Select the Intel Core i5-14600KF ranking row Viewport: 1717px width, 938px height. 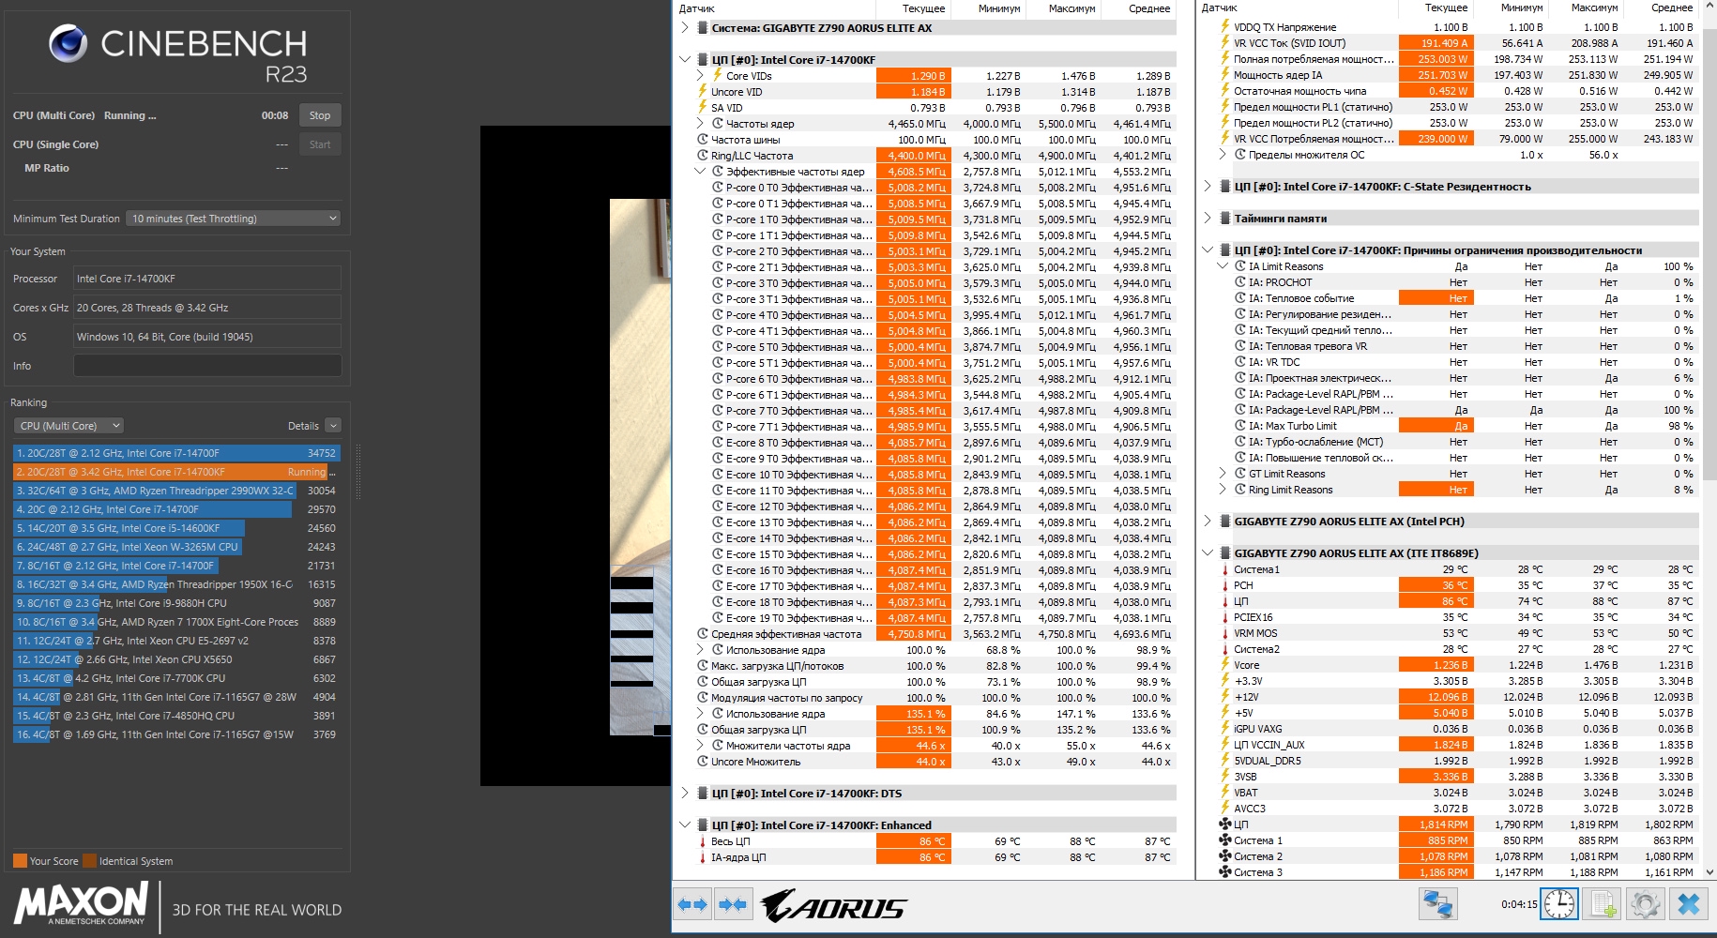click(x=175, y=528)
